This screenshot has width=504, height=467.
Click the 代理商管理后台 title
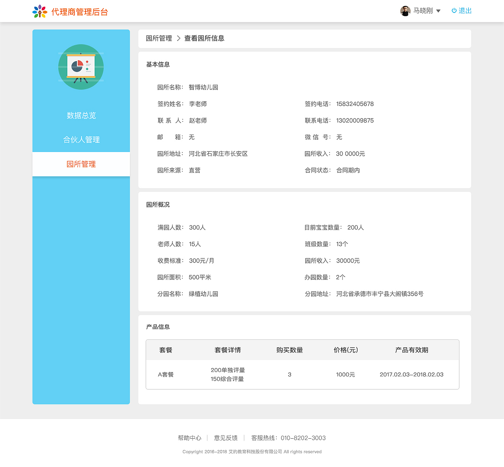click(x=80, y=12)
